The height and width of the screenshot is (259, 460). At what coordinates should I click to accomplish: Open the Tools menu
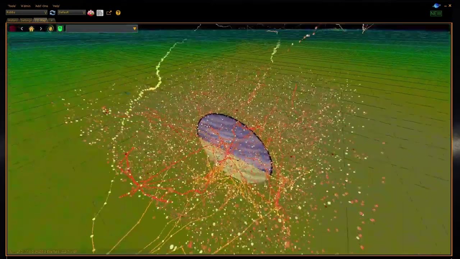[12, 6]
